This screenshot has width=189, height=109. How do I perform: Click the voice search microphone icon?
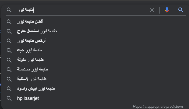pos(167,10)
